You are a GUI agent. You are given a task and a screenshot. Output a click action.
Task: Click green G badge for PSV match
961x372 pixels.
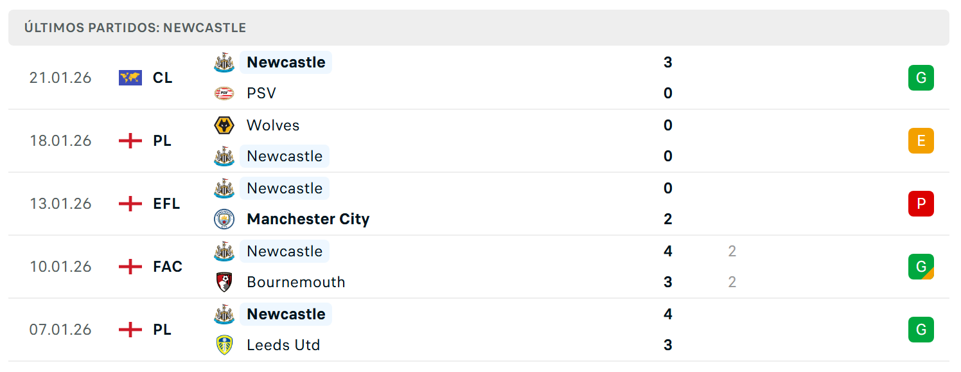coord(921,78)
